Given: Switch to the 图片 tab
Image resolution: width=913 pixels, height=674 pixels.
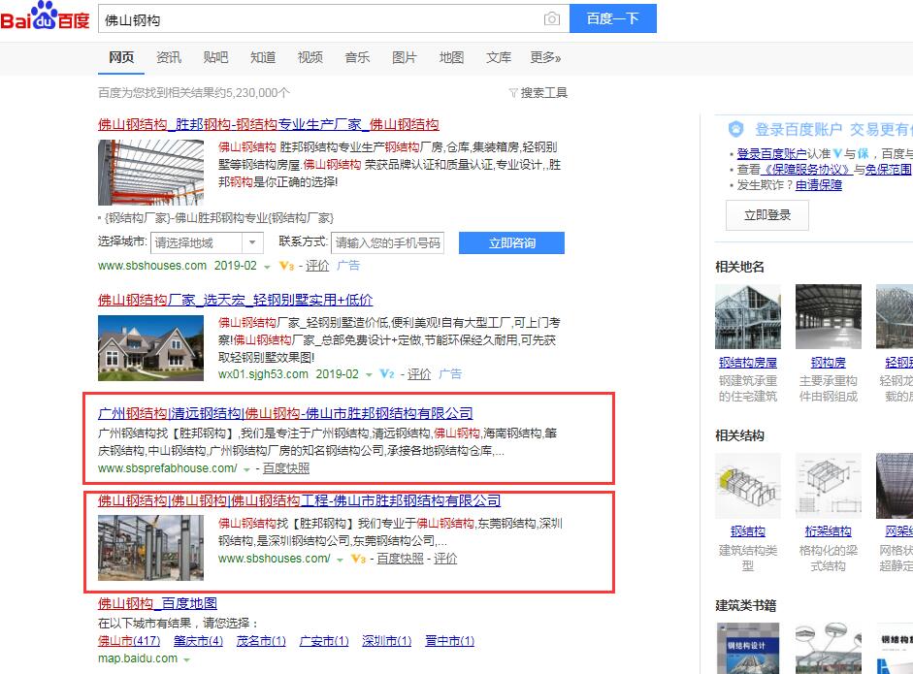Looking at the screenshot, I should (x=405, y=58).
